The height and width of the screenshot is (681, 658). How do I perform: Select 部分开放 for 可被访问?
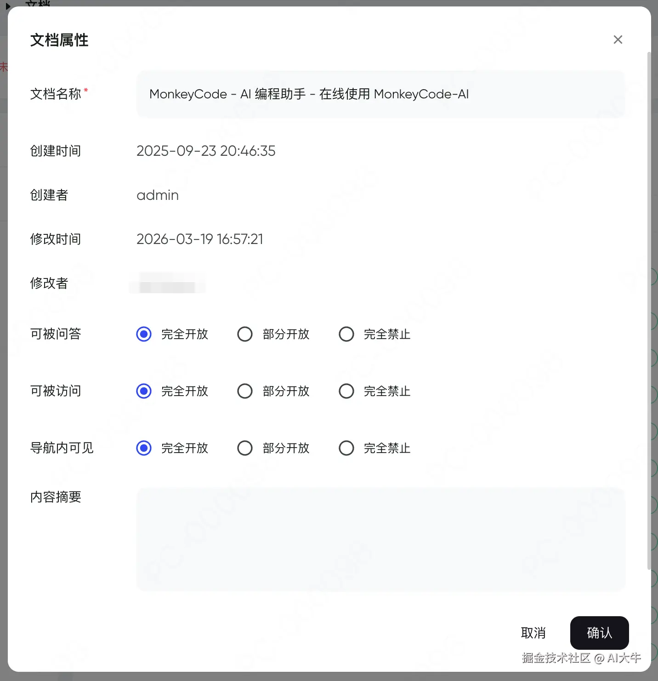pos(245,391)
